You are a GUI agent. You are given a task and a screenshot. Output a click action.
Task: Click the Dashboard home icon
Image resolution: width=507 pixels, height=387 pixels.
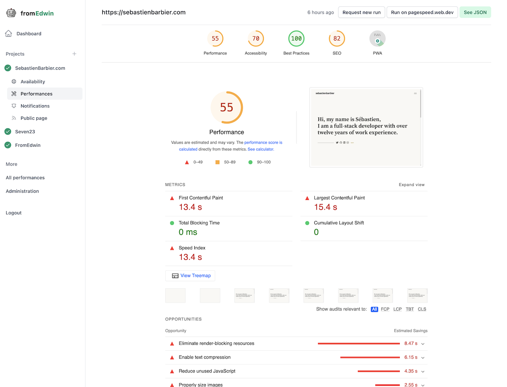point(8,34)
